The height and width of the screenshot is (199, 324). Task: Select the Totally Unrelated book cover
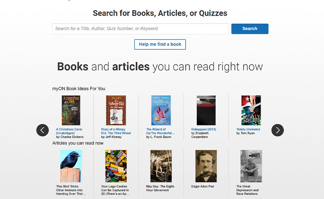pyautogui.click(x=251, y=110)
